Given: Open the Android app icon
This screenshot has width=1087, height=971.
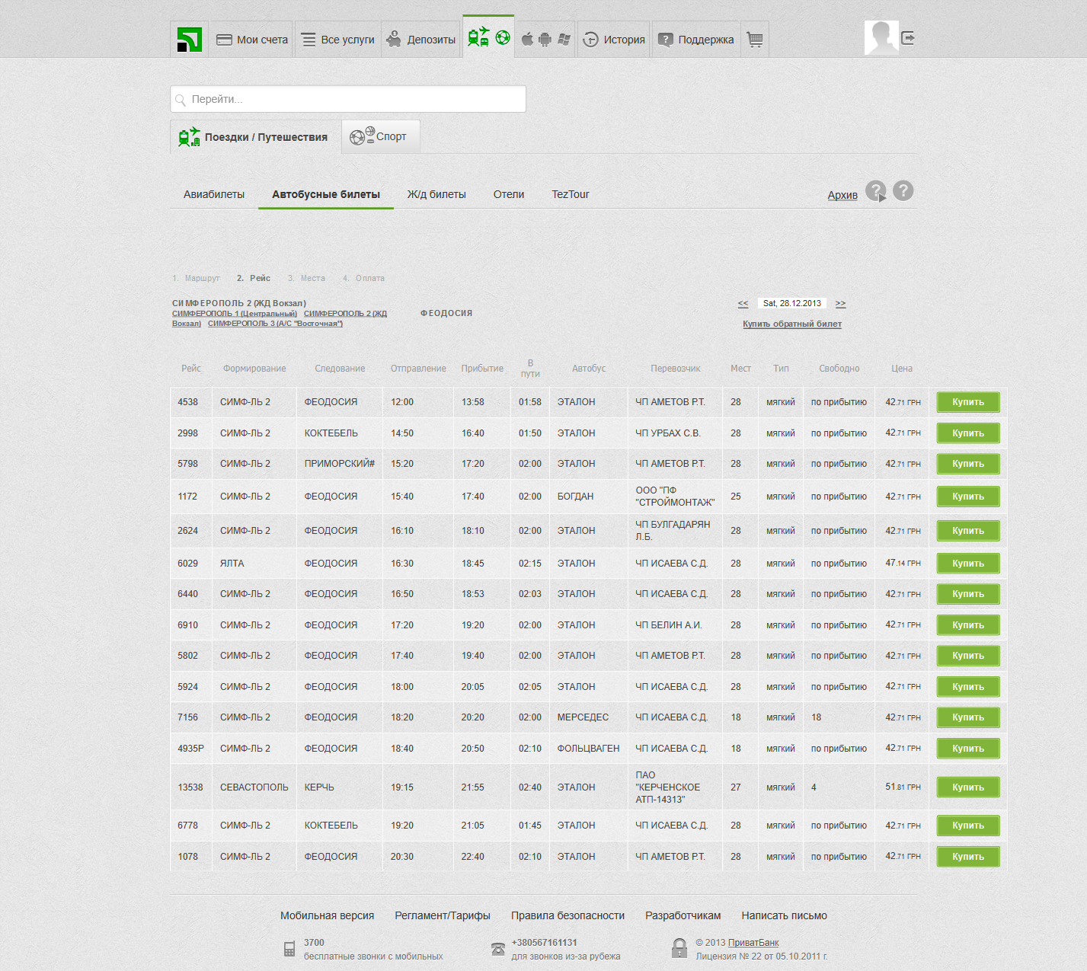Looking at the screenshot, I should coord(545,40).
